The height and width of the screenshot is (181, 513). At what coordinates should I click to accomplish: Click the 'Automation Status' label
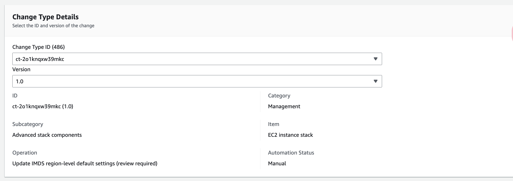click(x=291, y=153)
